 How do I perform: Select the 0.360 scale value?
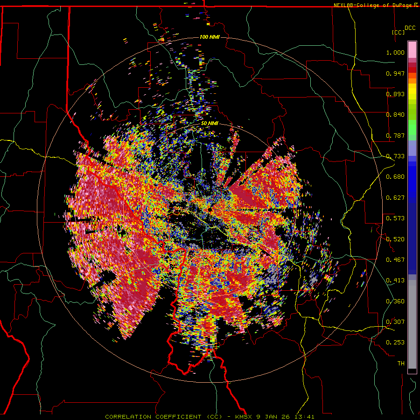click(x=395, y=301)
